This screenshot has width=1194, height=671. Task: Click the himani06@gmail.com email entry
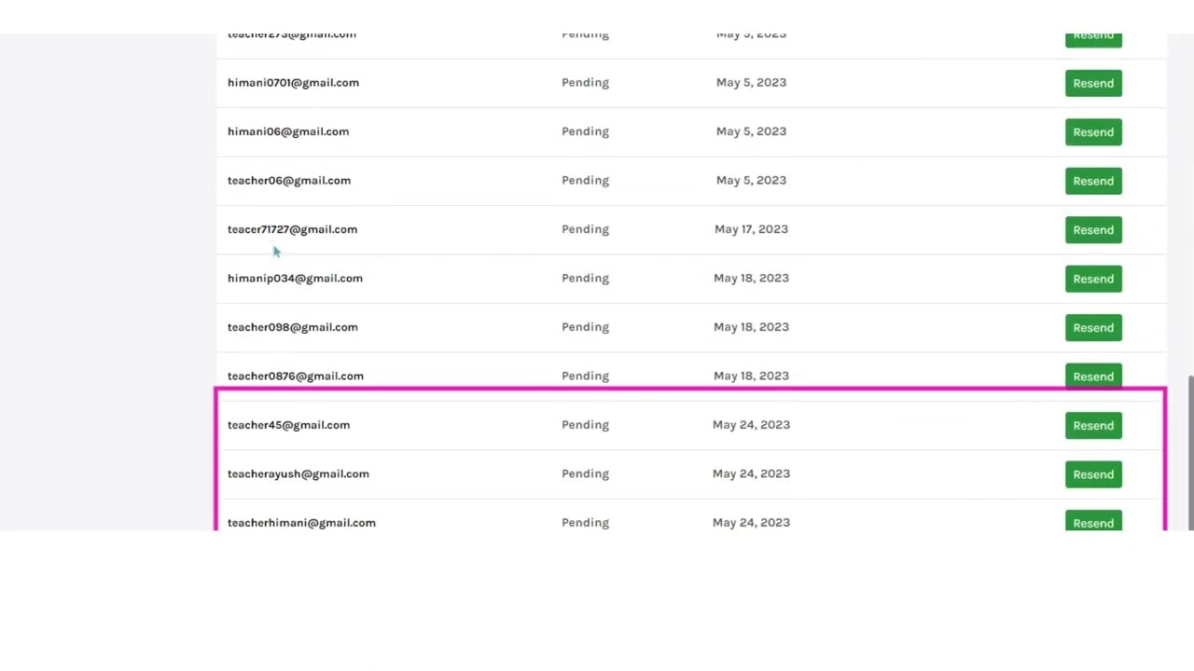[288, 131]
